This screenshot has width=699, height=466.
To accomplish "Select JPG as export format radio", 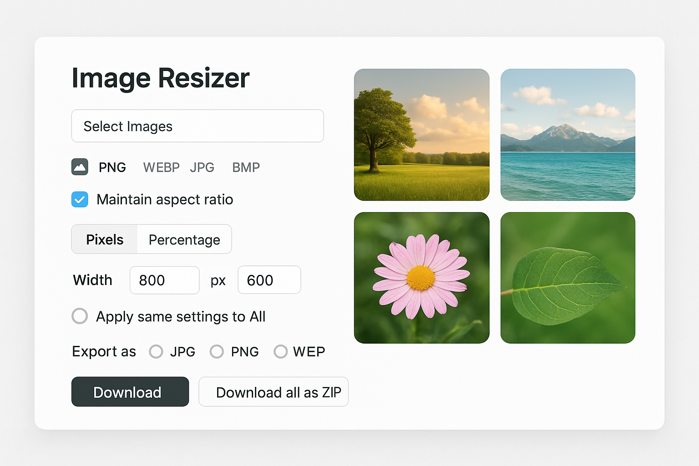I will pos(156,351).
